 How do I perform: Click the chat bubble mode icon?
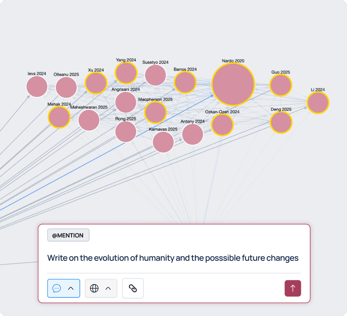click(57, 288)
